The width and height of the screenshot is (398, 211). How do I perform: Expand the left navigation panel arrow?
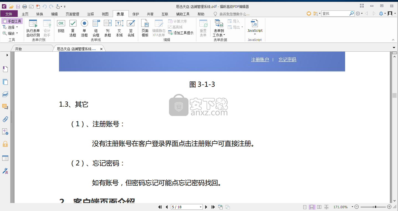(x=7, y=55)
